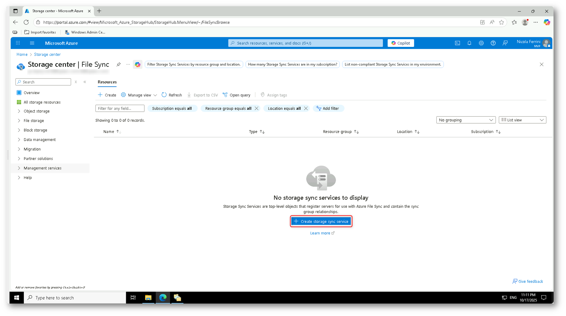This screenshot has width=566, height=316.
Task: Expand the Management services section
Action: tap(19, 168)
